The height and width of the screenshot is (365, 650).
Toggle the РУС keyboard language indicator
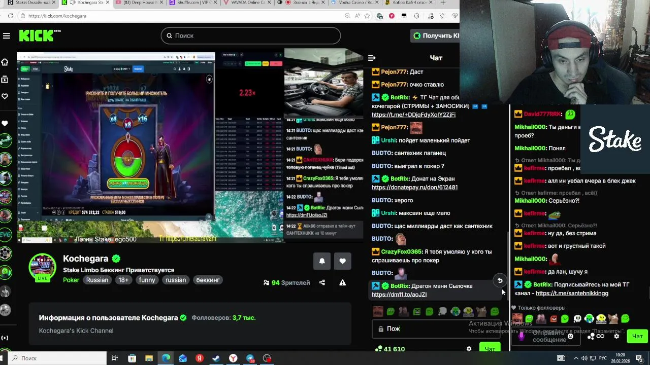tap(603, 358)
